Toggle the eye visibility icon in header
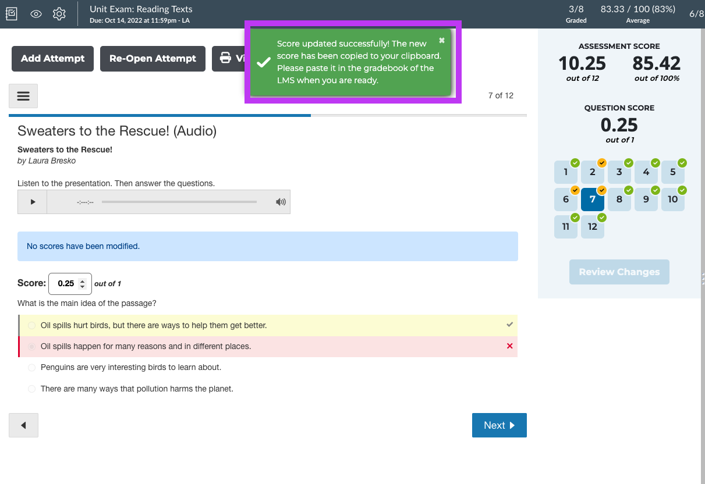Image resolution: width=705 pixels, height=484 pixels. (x=36, y=14)
